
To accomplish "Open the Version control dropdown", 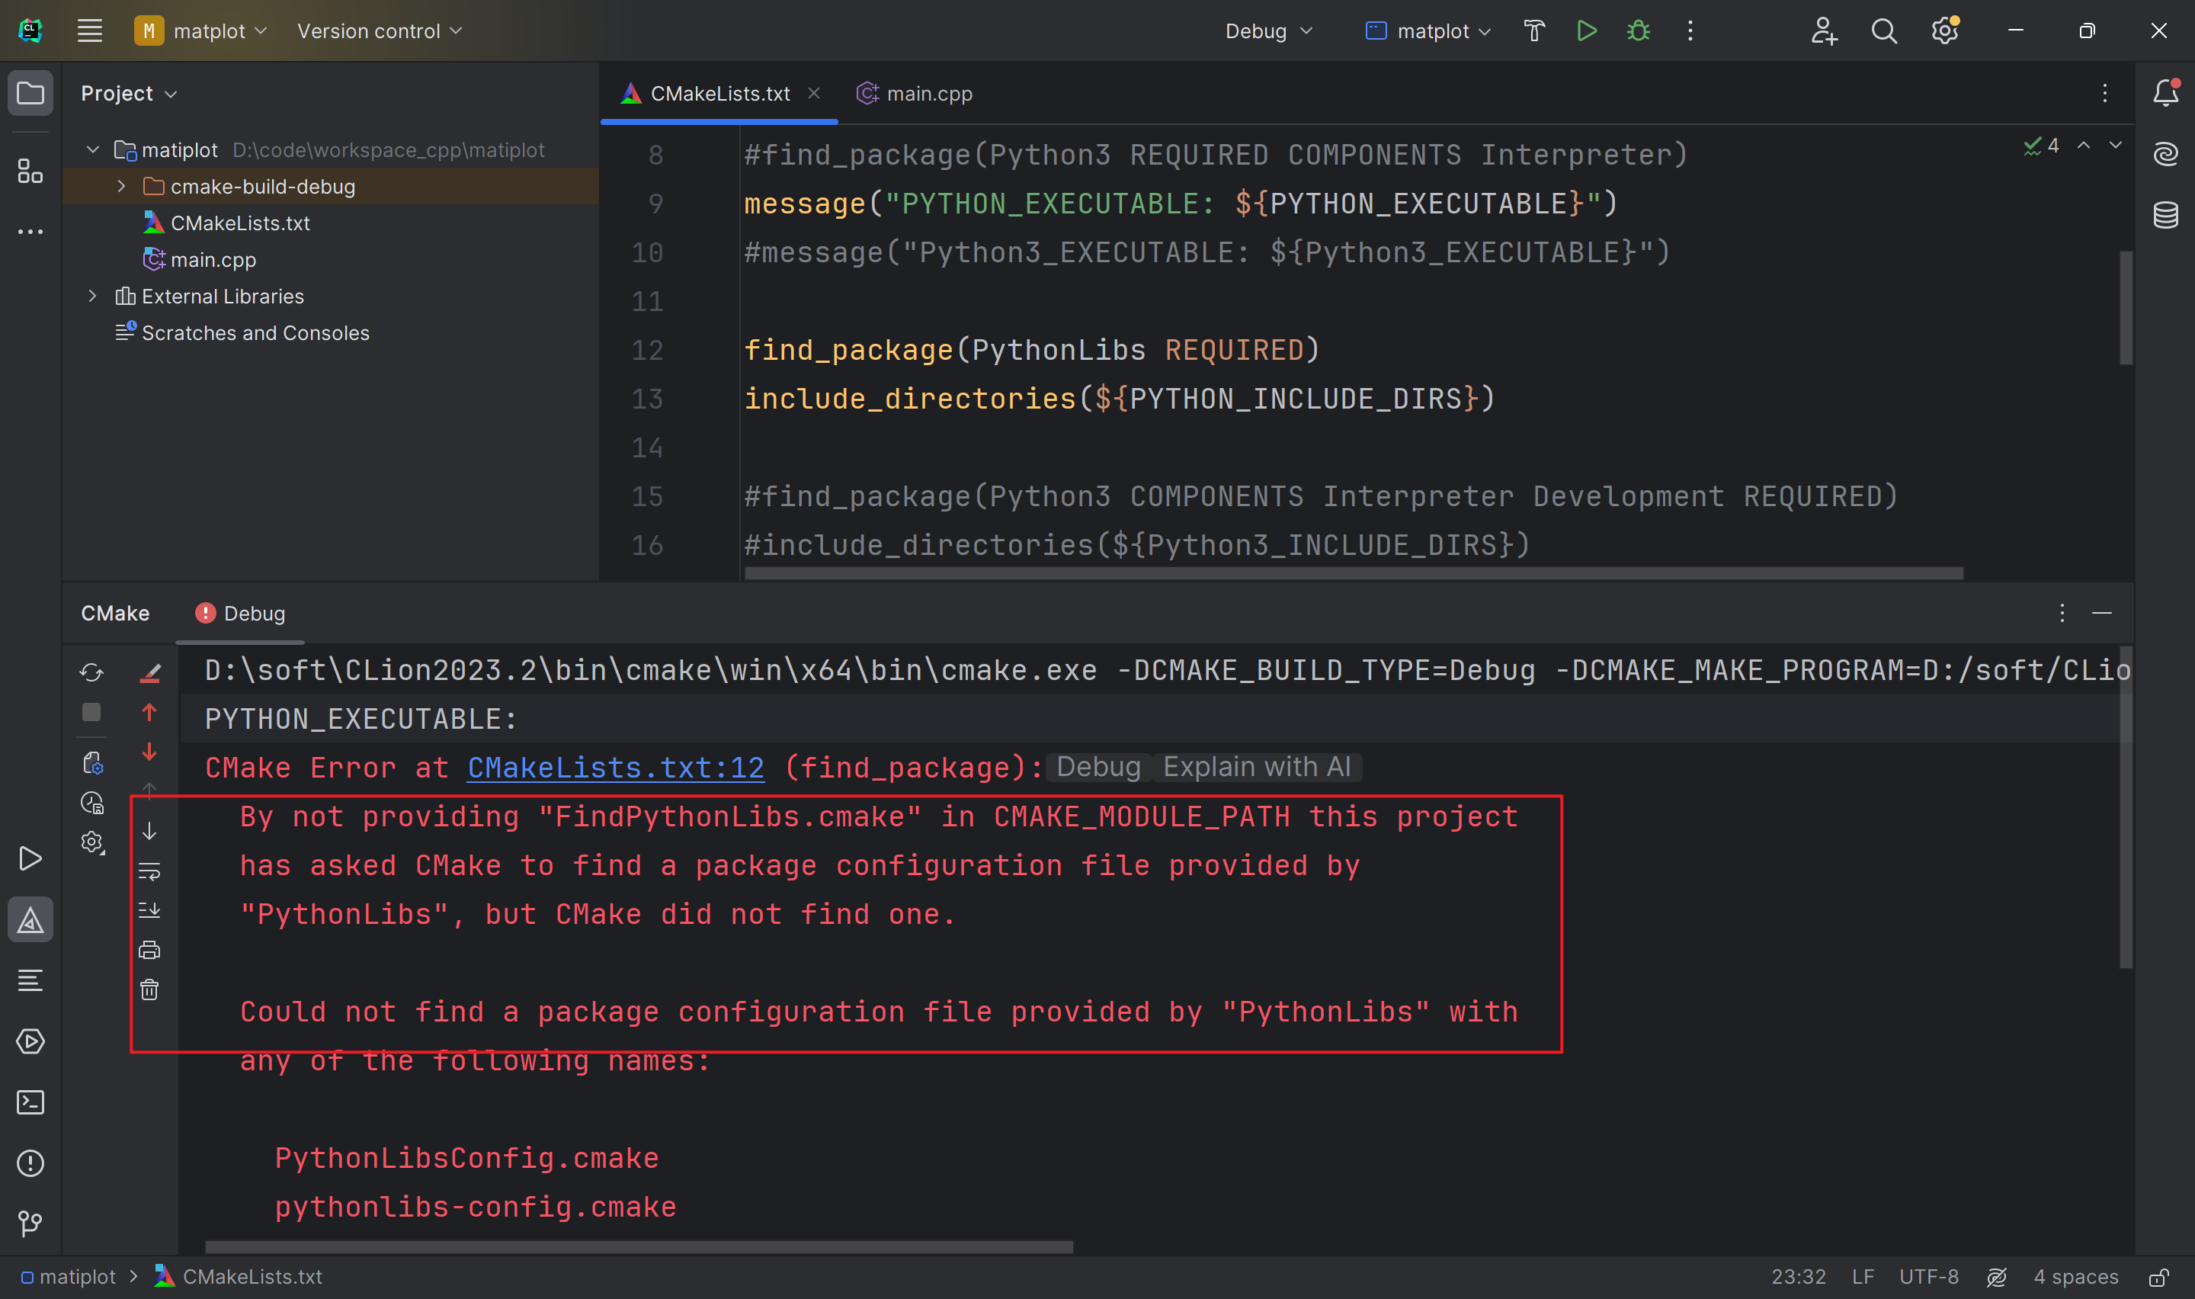I will pos(379,31).
